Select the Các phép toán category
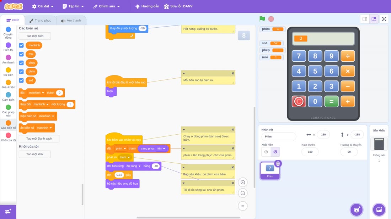 tap(8, 111)
